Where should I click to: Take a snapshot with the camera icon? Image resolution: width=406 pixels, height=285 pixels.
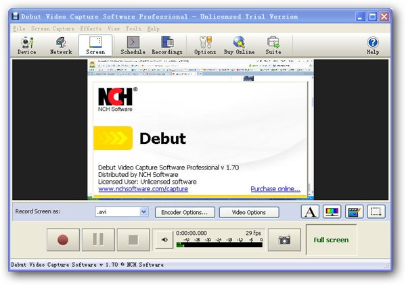tap(284, 240)
